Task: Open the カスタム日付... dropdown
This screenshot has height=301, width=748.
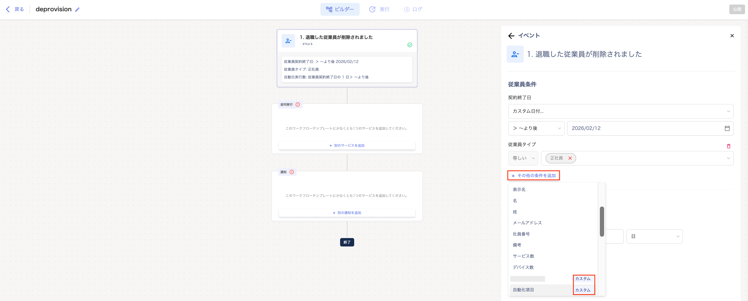Action: 620,111
